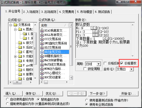142x108 pixels.
Task: Click the 优化(O)... button
Action: tap(53, 93)
